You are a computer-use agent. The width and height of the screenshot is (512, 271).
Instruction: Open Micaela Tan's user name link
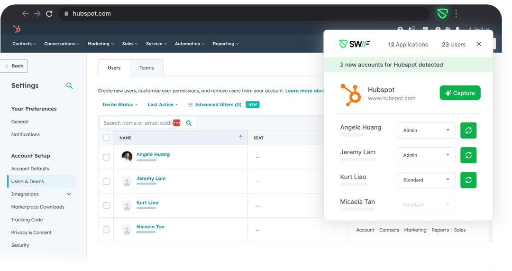pos(150,227)
